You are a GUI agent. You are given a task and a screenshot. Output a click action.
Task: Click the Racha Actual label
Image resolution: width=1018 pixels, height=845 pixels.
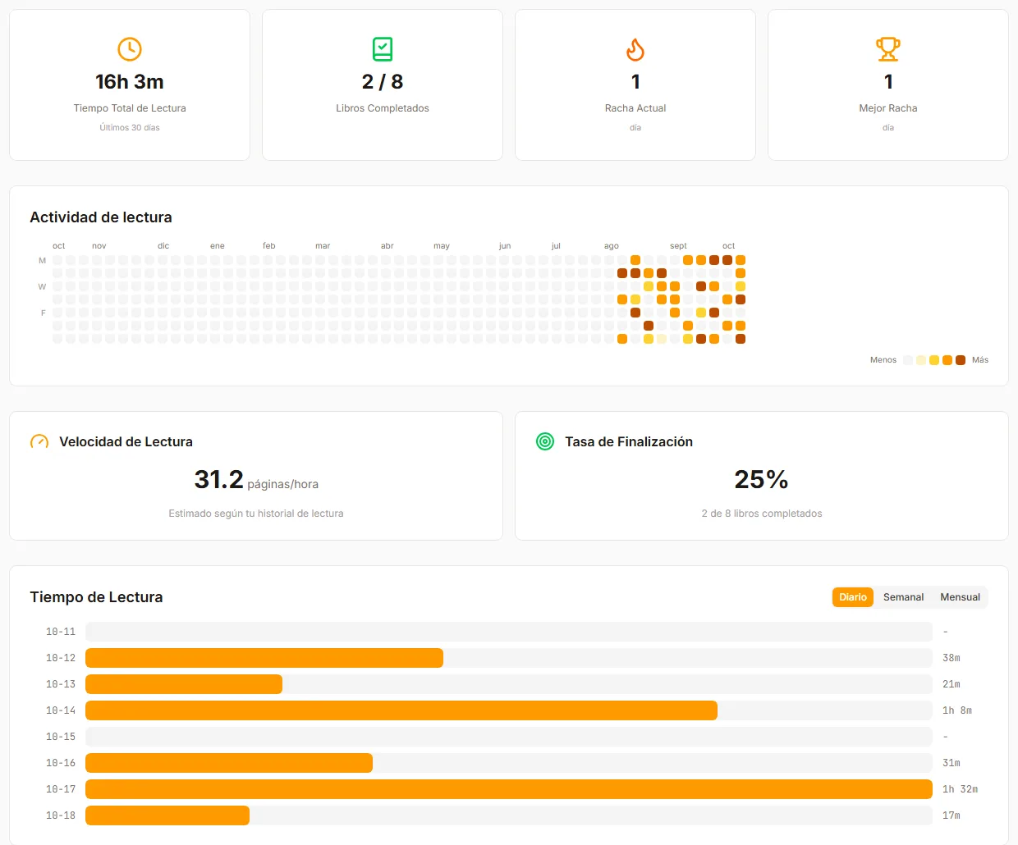pos(635,108)
